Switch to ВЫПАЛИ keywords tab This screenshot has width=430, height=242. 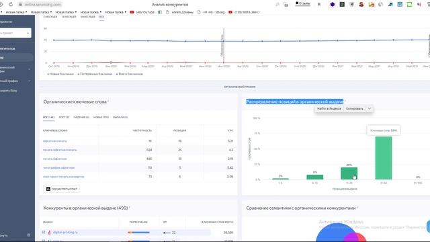point(120,117)
